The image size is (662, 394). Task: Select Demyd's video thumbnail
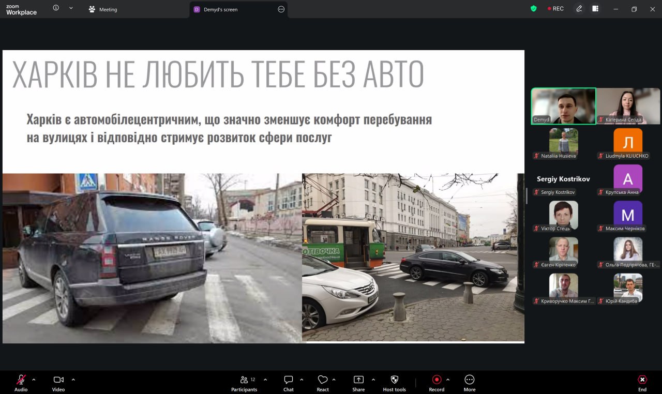point(563,106)
